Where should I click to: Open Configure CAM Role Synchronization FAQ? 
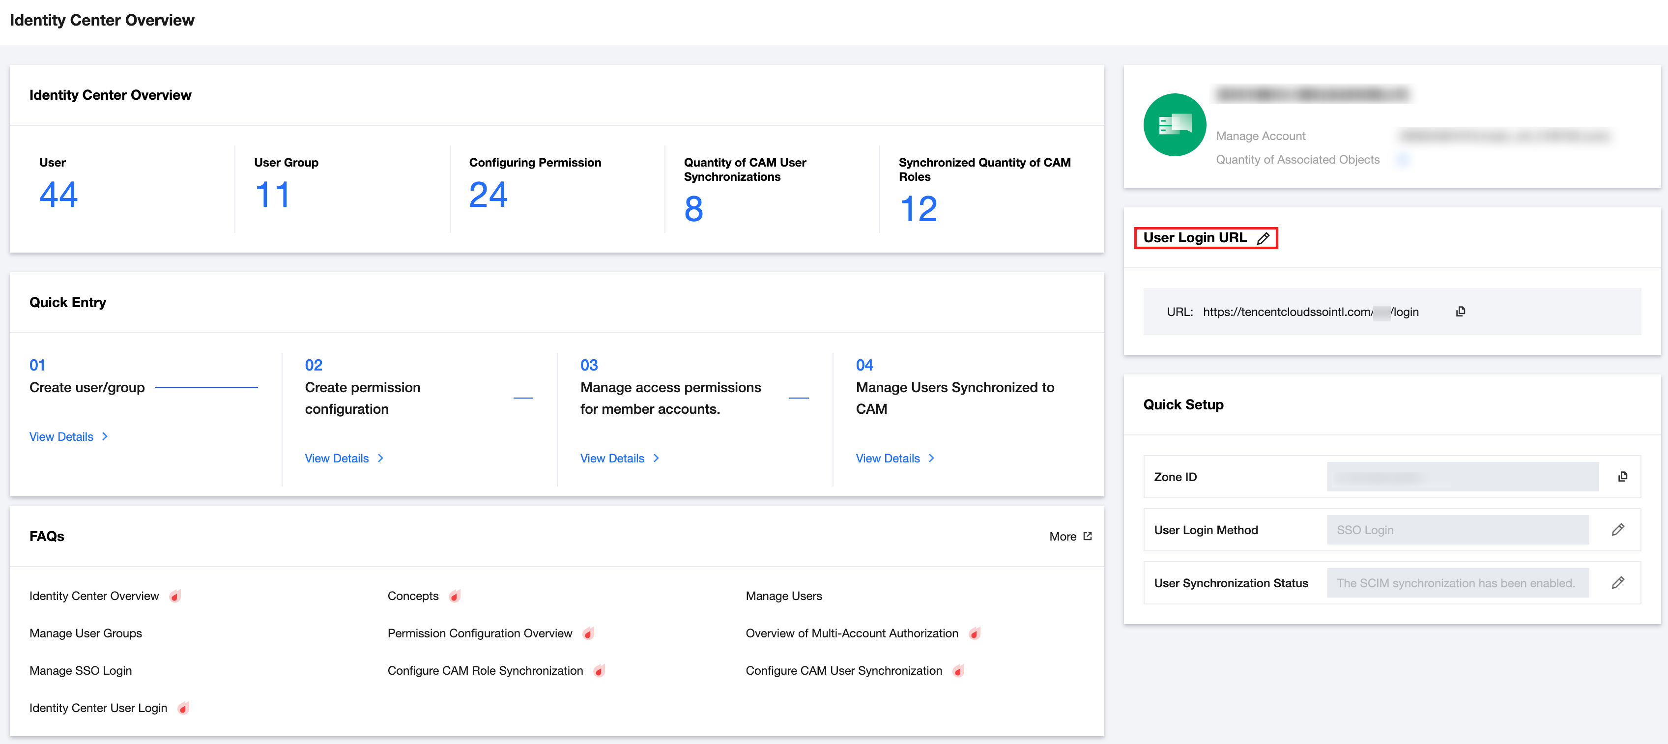pos(485,670)
